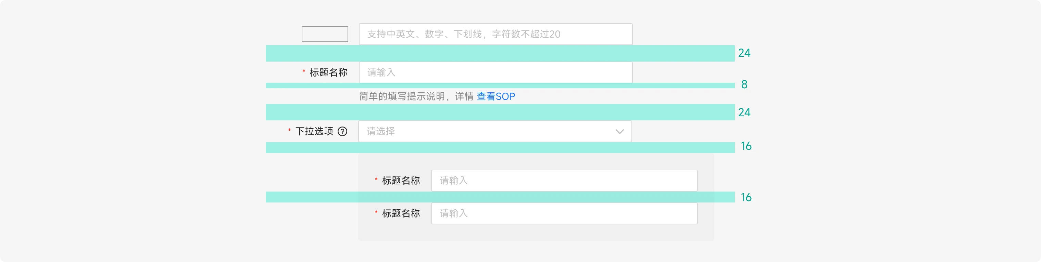
Task: Click the red asterisk before 下拉选项
Action: click(x=289, y=130)
